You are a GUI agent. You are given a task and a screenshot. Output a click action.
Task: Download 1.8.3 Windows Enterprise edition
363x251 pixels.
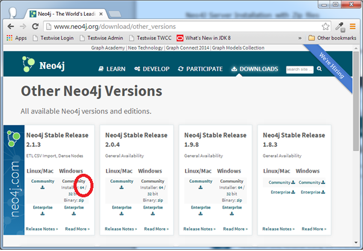coord(313,192)
